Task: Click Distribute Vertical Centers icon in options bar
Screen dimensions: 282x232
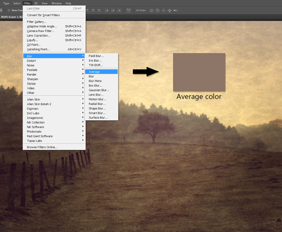Action: coord(93,10)
